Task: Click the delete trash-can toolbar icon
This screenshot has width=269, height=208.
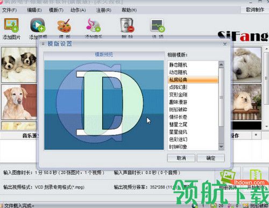Action: (x=127, y=25)
